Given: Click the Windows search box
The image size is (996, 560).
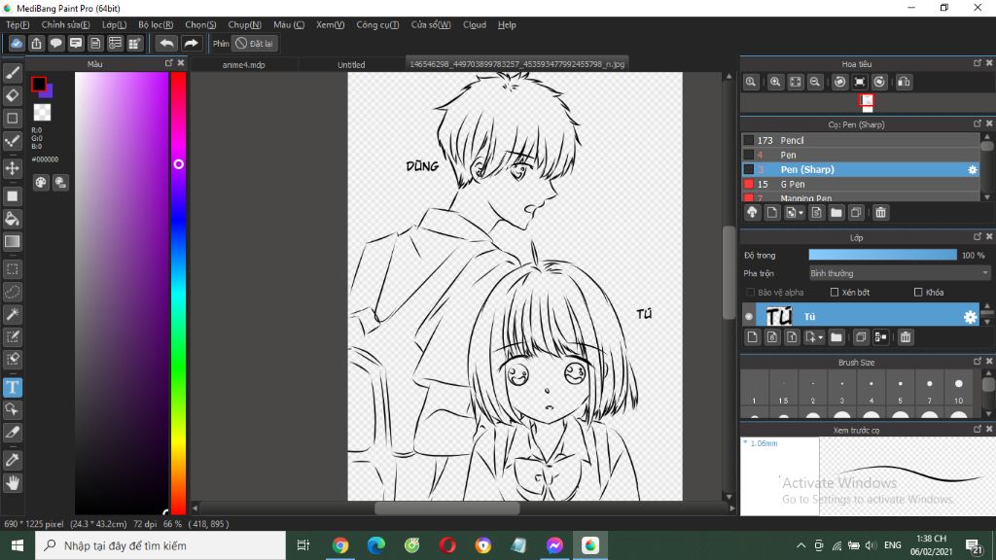Looking at the screenshot, I should pos(160,545).
